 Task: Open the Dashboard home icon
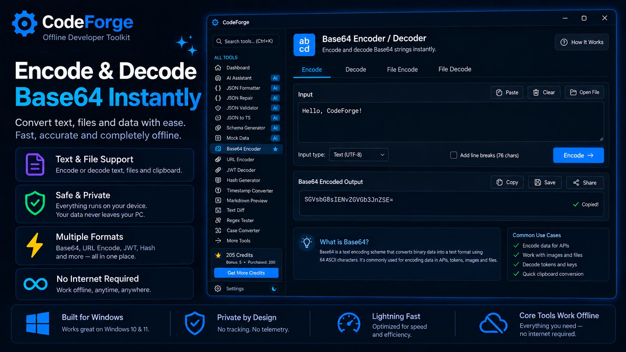218,68
